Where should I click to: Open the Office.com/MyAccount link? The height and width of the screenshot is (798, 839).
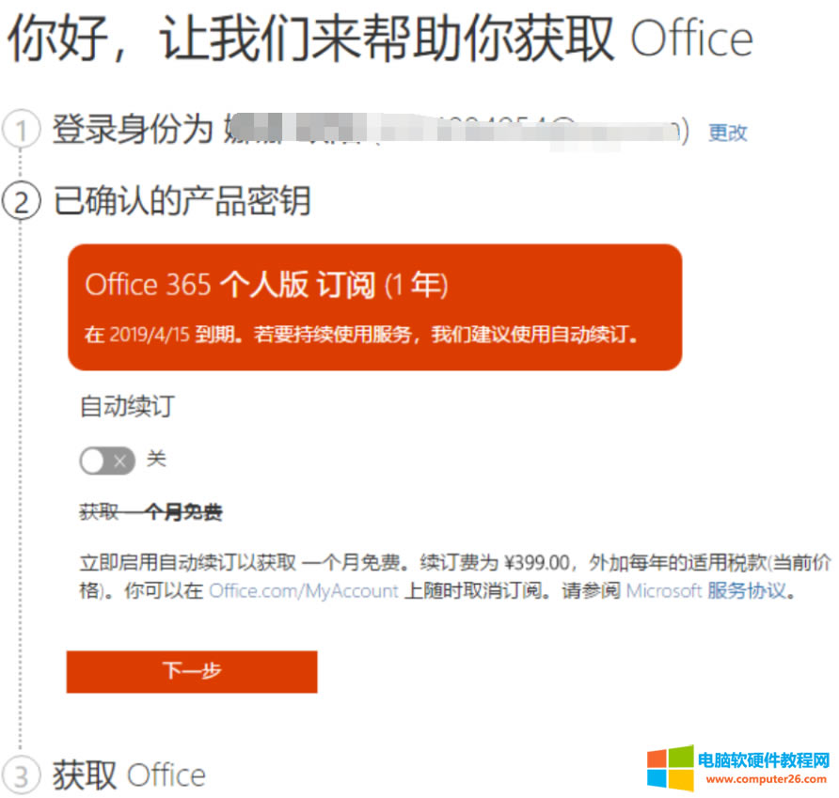click(x=304, y=591)
